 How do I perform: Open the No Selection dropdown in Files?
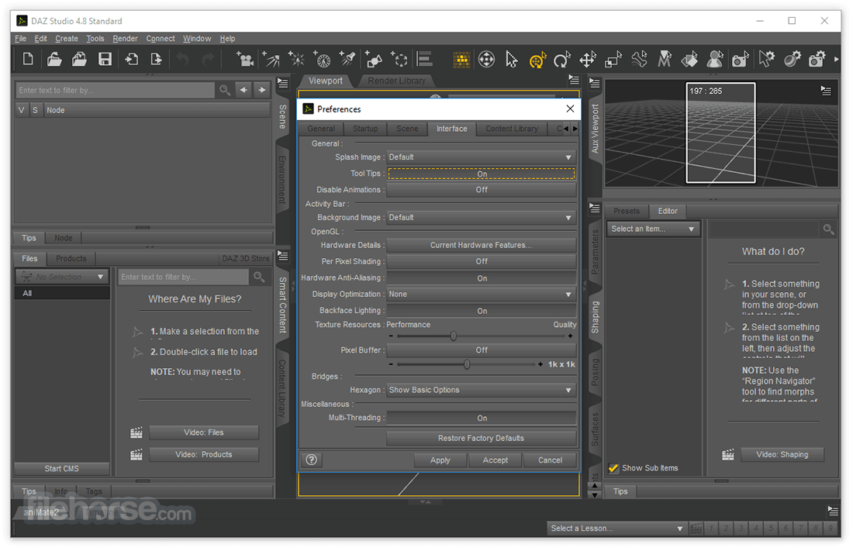[63, 277]
